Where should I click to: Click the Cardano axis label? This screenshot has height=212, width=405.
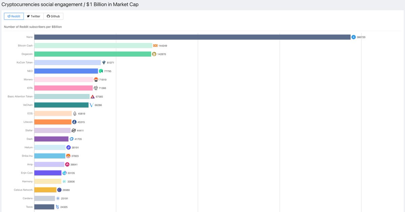pos(28,198)
